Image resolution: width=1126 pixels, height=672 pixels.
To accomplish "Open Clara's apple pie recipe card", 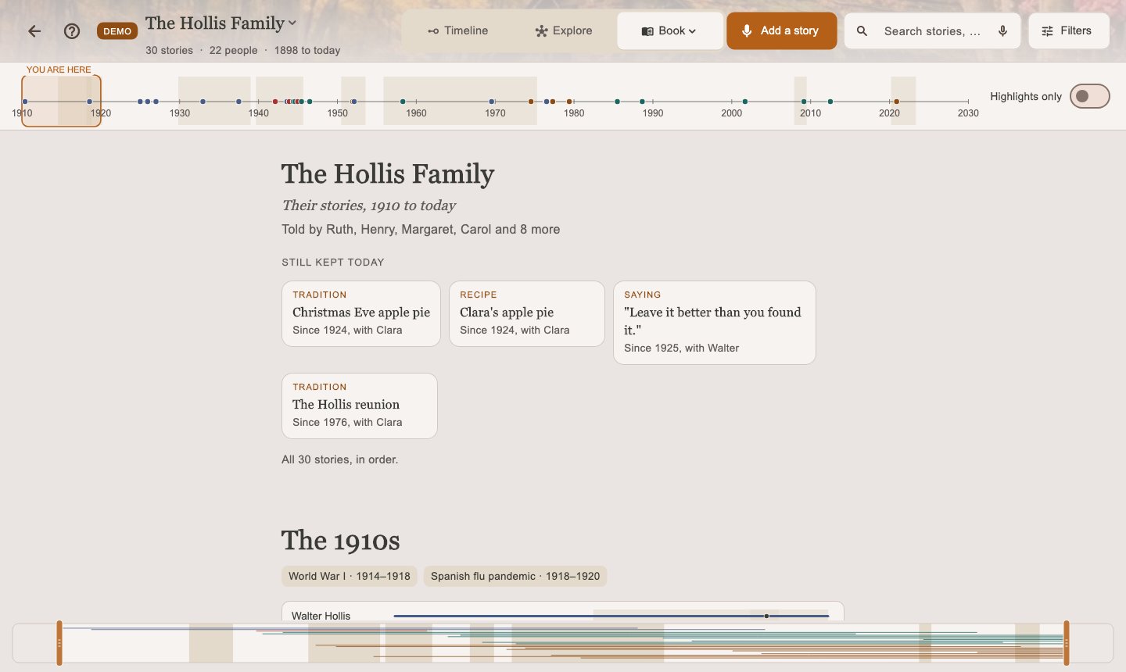I will coord(527,313).
